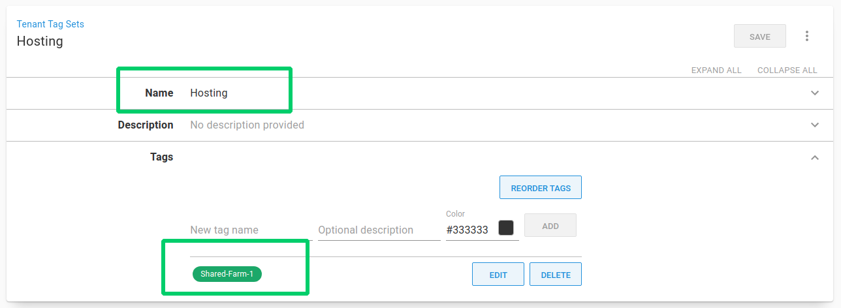
Task: Open the dark color swatch picker
Action: [506, 228]
